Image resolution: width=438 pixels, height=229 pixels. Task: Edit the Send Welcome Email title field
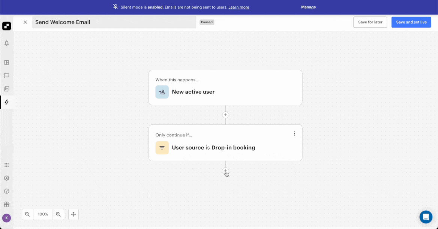tap(114, 22)
